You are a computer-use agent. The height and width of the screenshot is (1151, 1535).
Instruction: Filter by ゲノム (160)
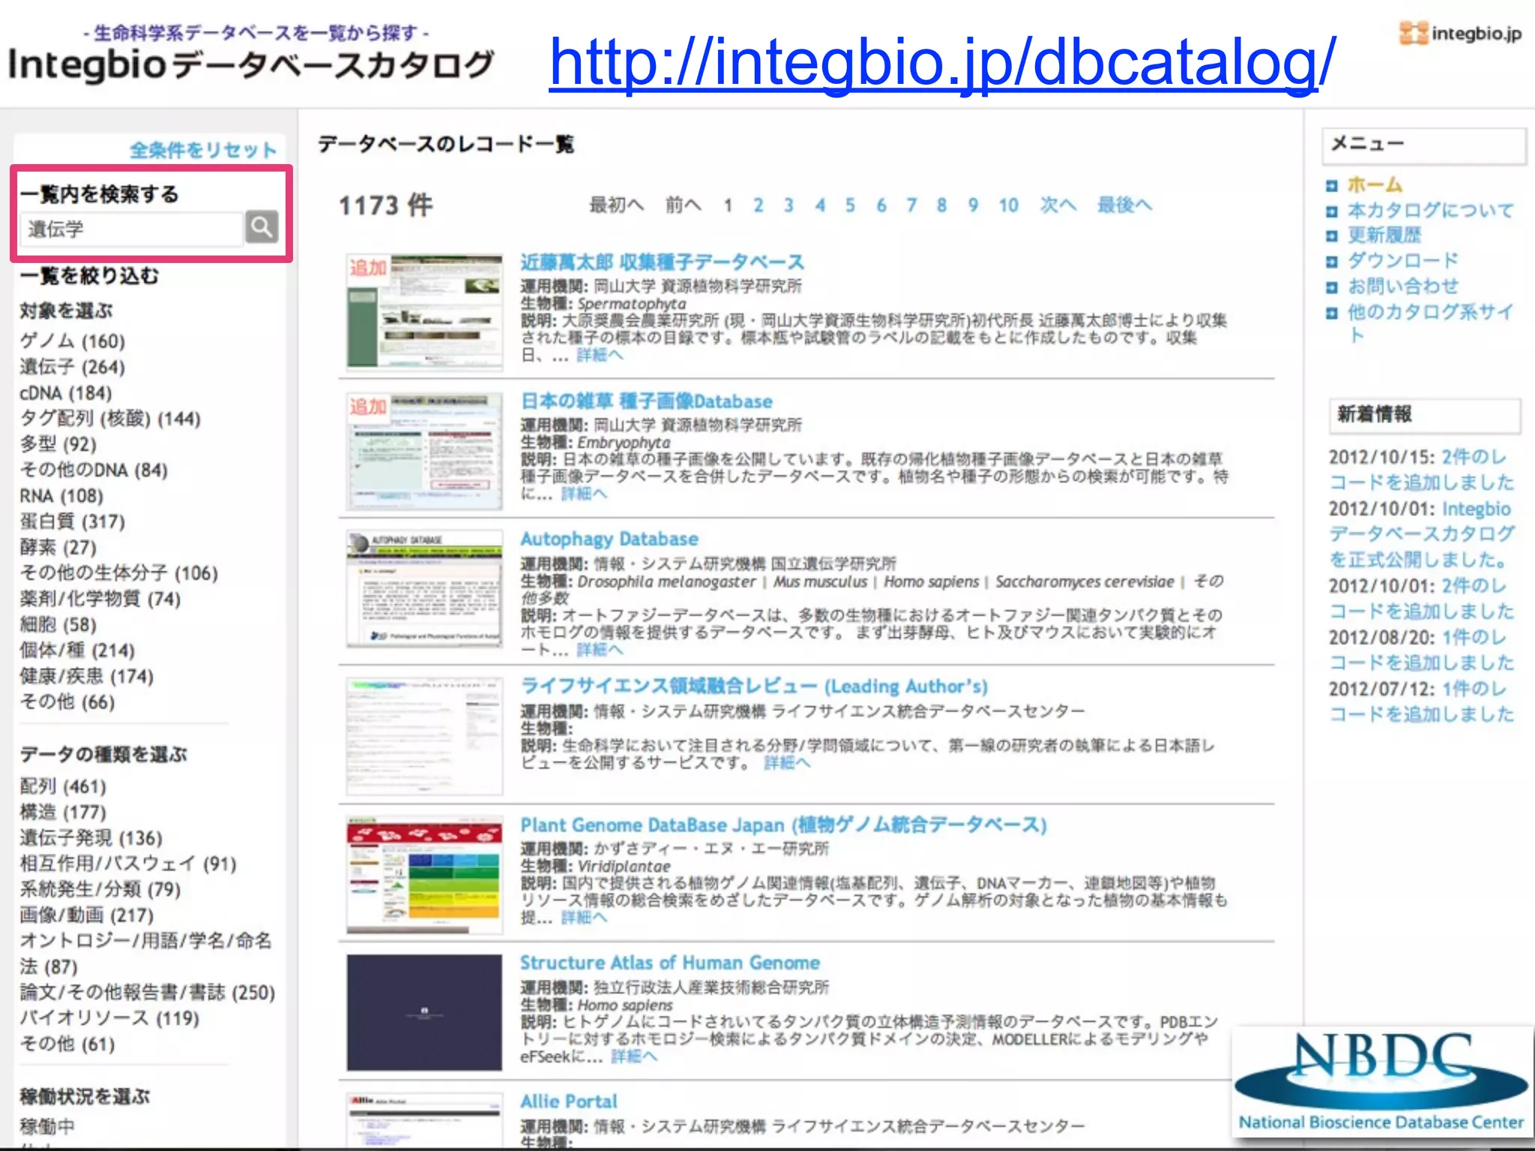(73, 341)
